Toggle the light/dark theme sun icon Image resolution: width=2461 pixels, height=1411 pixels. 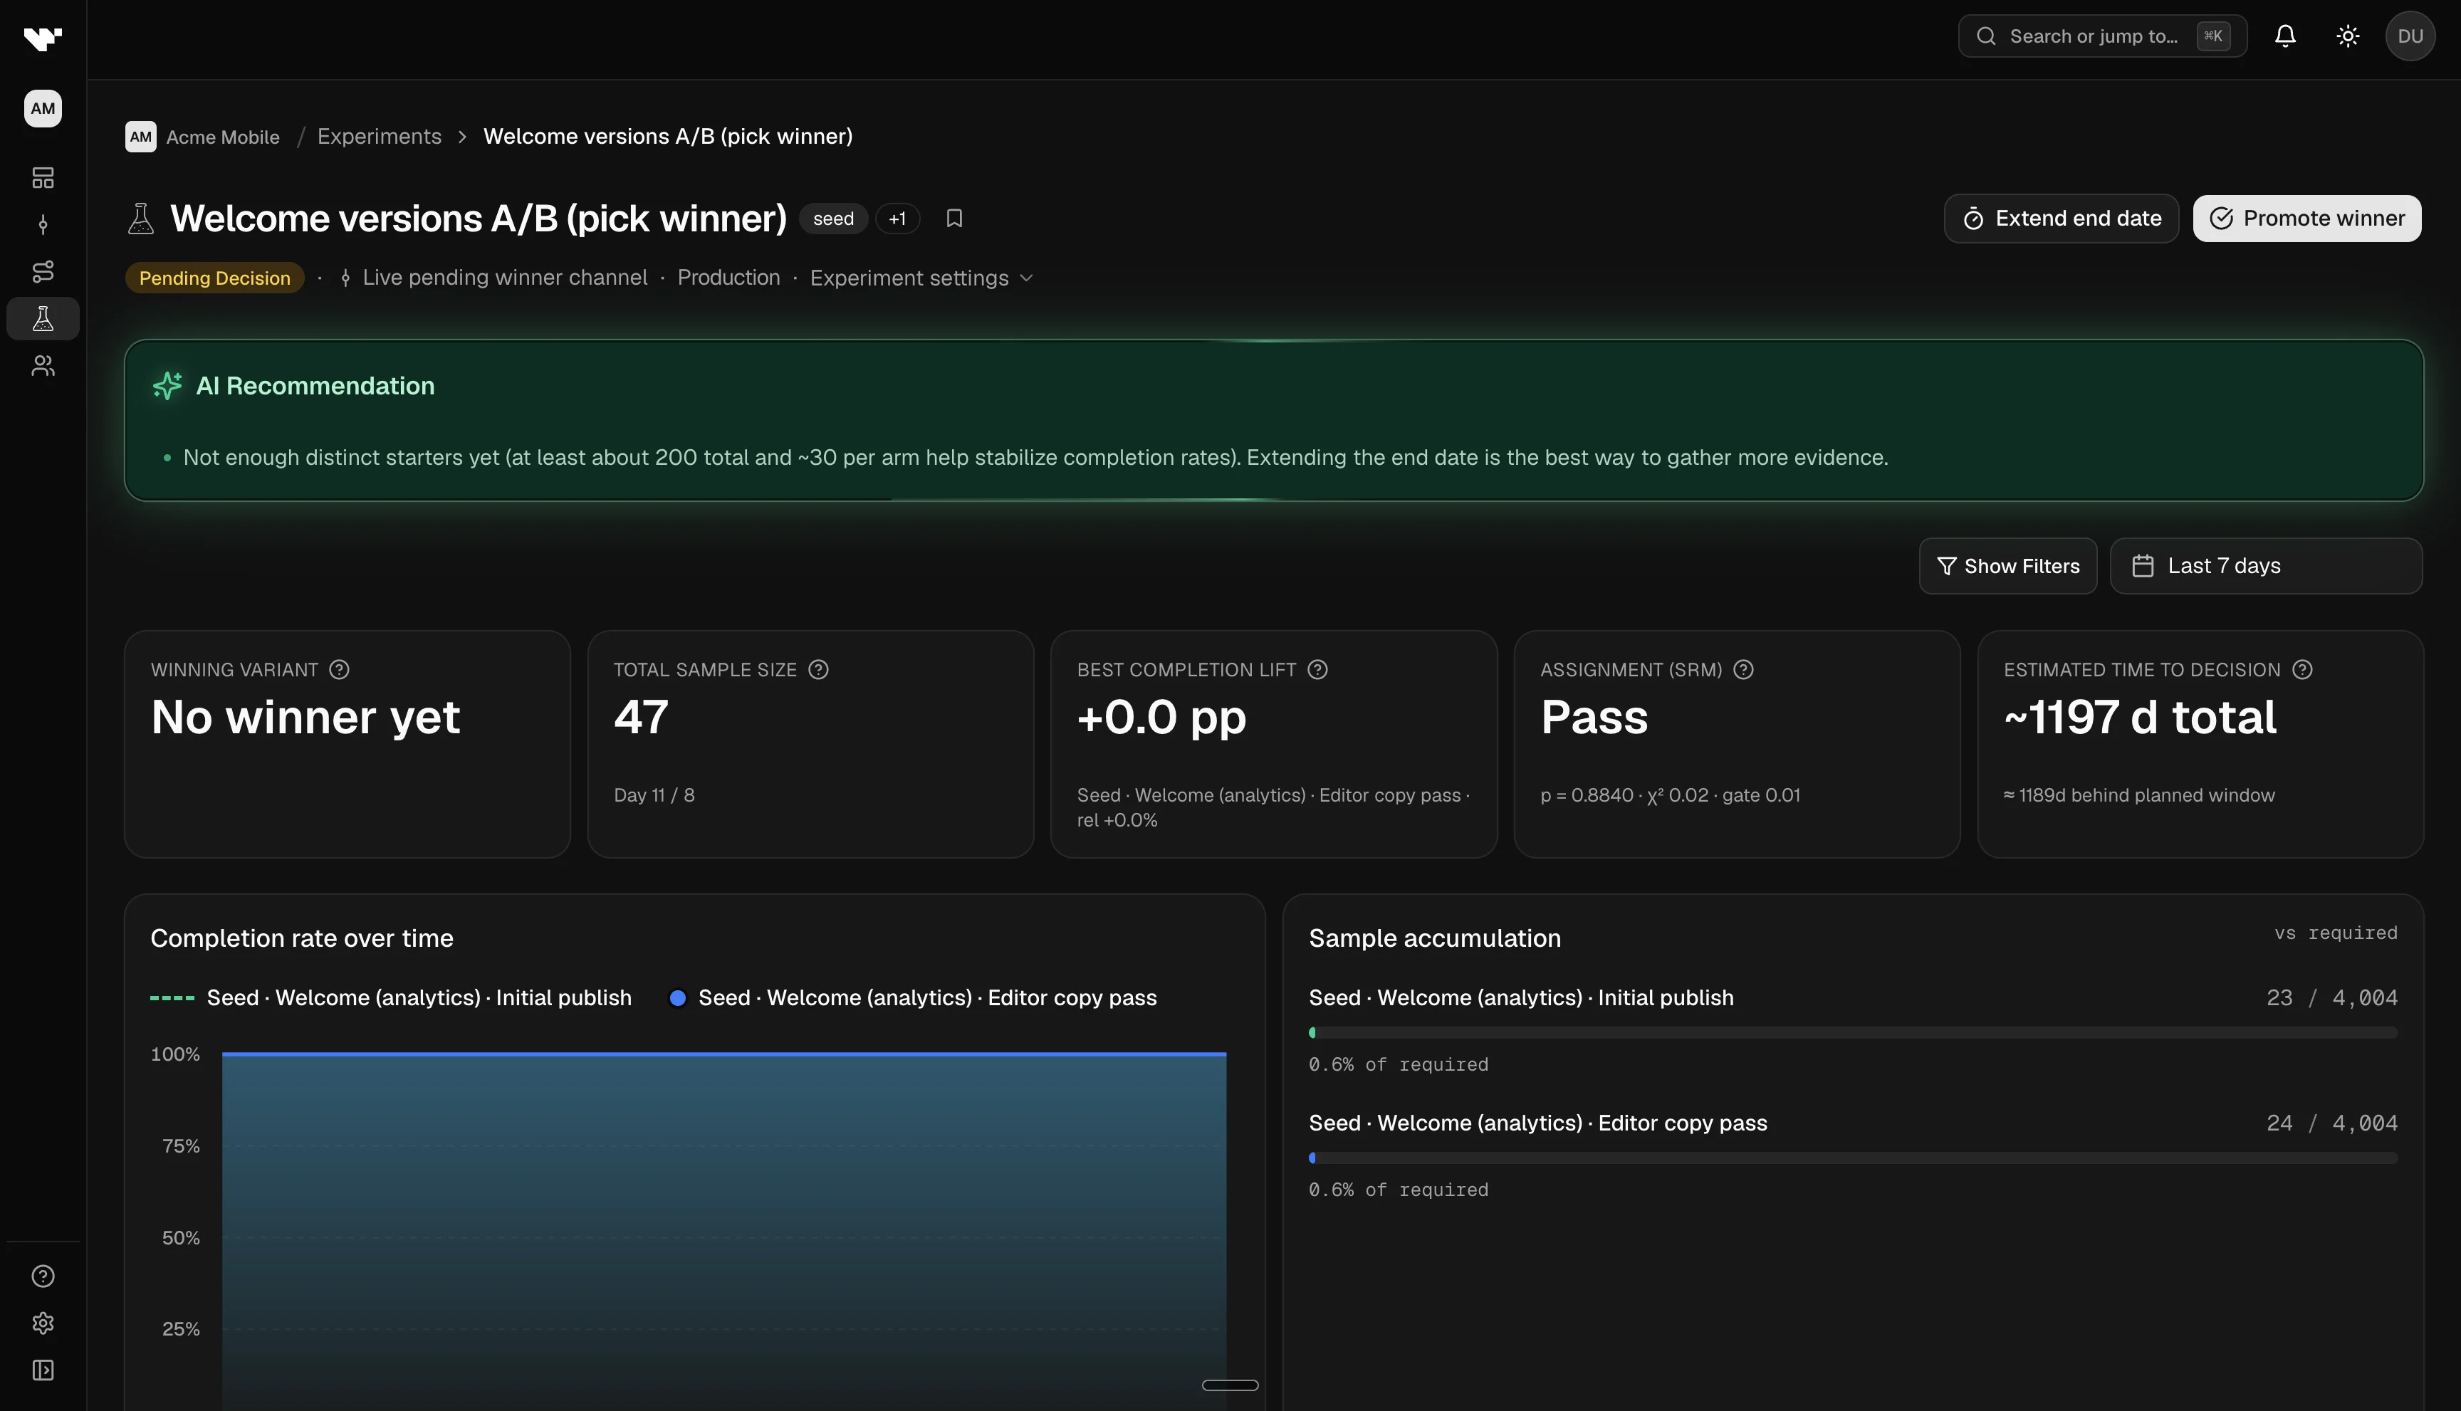pyautogui.click(x=2346, y=37)
